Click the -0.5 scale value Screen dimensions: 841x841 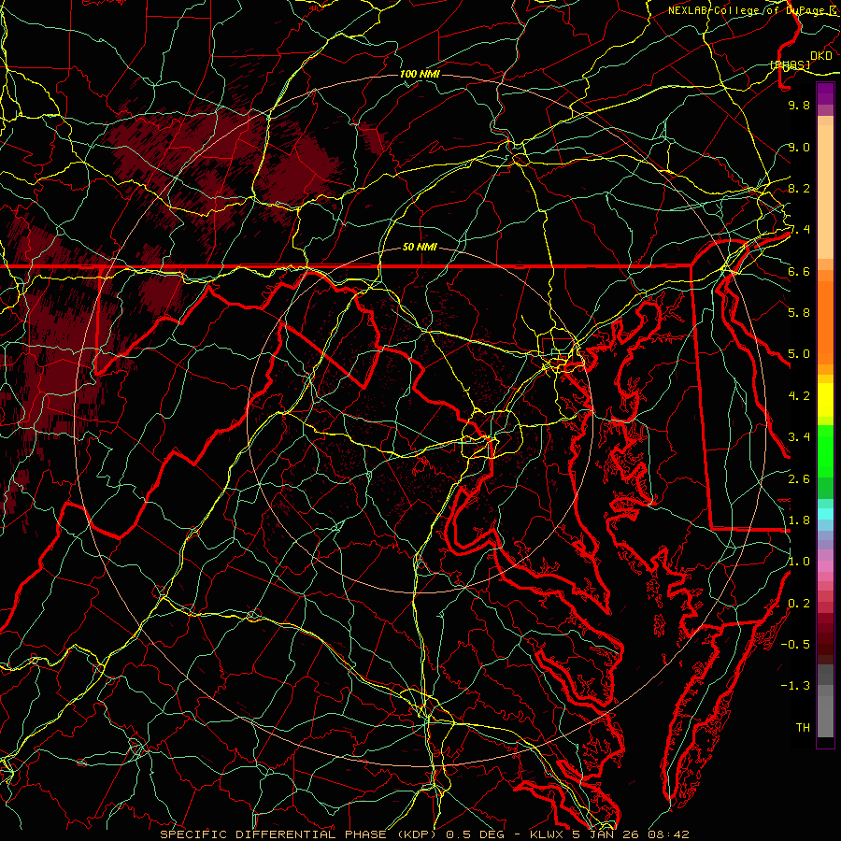[x=795, y=644]
